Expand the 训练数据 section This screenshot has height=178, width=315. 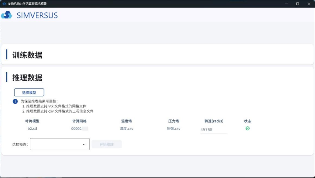pyautogui.click(x=27, y=55)
